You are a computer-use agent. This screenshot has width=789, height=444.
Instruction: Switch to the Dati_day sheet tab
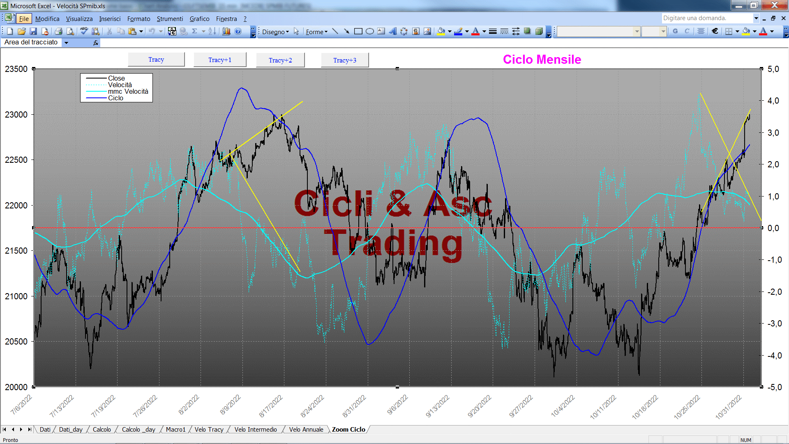pyautogui.click(x=71, y=430)
